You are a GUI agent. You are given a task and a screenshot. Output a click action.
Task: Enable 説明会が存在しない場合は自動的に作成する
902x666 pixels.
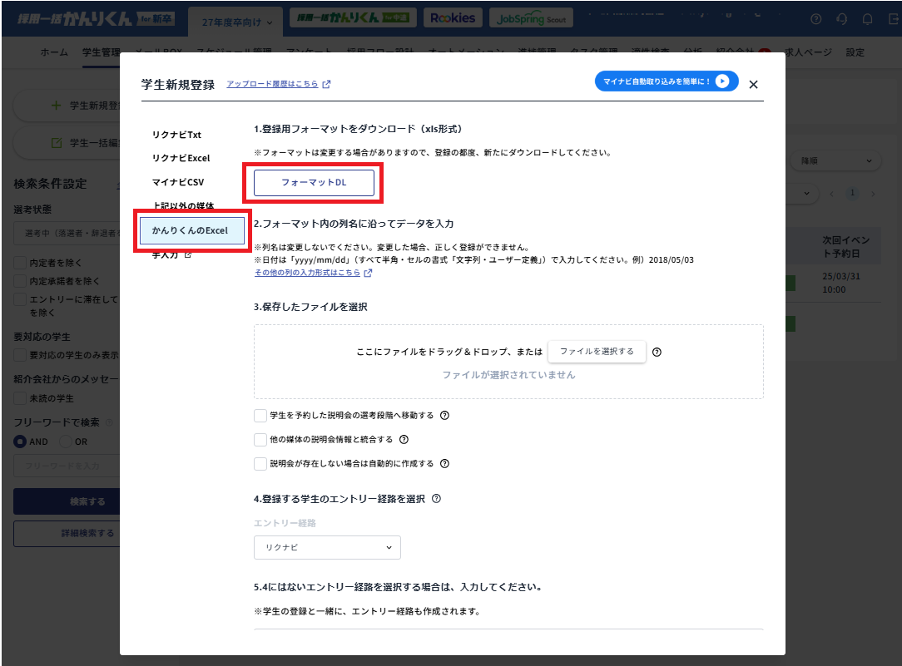(261, 464)
